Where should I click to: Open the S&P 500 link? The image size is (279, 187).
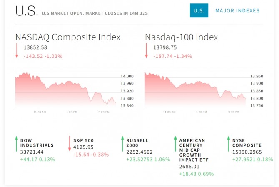[83, 140]
